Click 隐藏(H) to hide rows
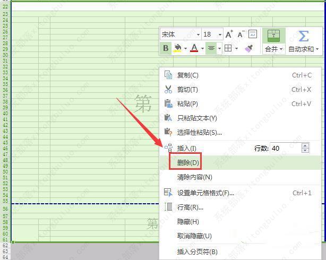326x260 pixels. point(188,221)
